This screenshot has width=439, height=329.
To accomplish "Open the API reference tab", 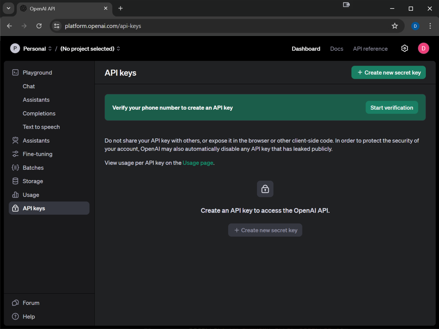I will click(x=370, y=49).
